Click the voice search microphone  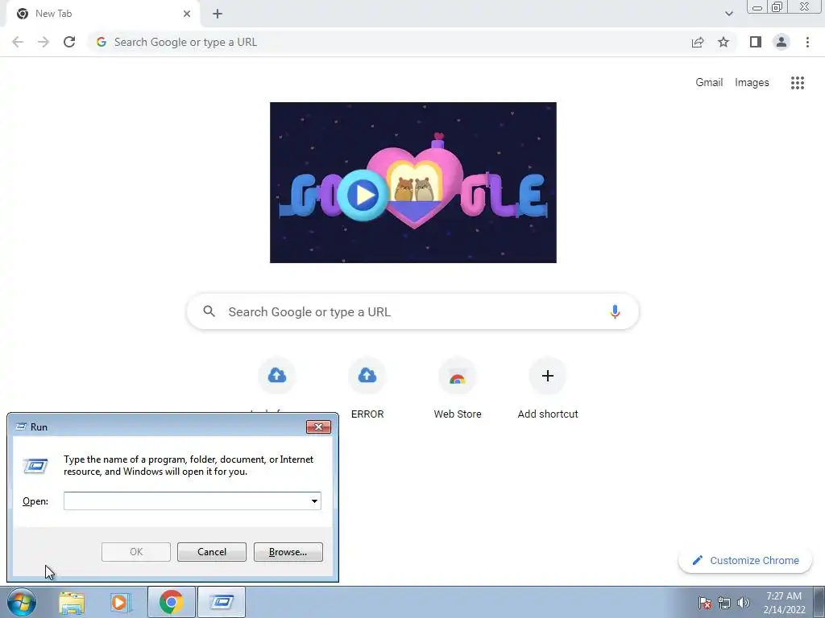point(615,311)
